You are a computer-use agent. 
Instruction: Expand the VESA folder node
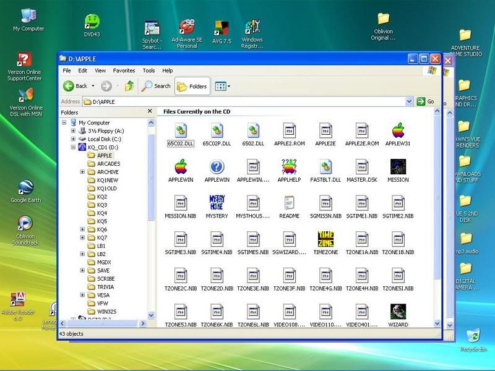coord(82,295)
